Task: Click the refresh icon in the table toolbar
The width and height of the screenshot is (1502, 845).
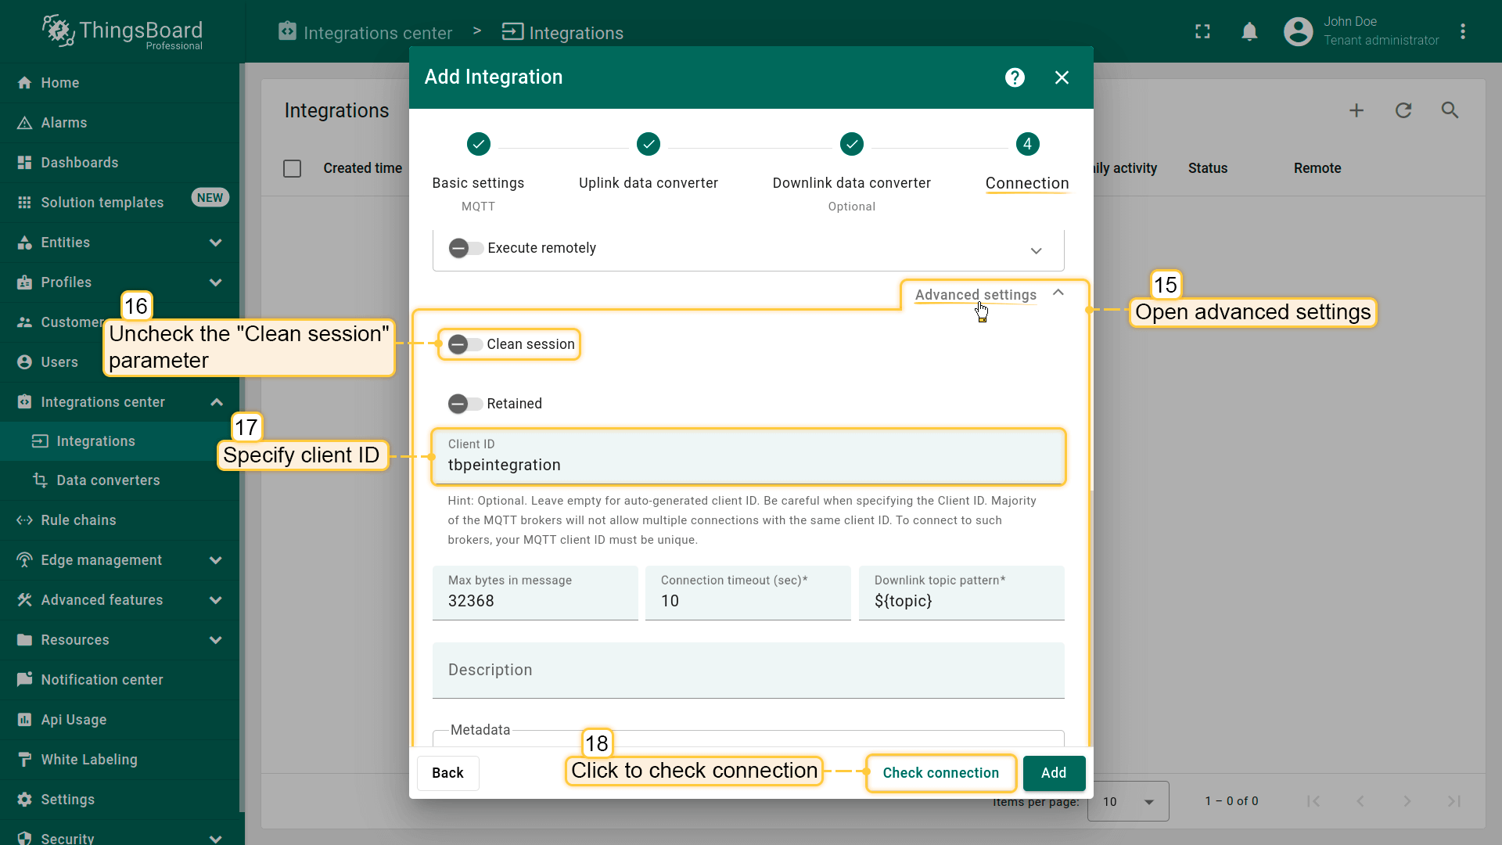Action: (x=1403, y=110)
